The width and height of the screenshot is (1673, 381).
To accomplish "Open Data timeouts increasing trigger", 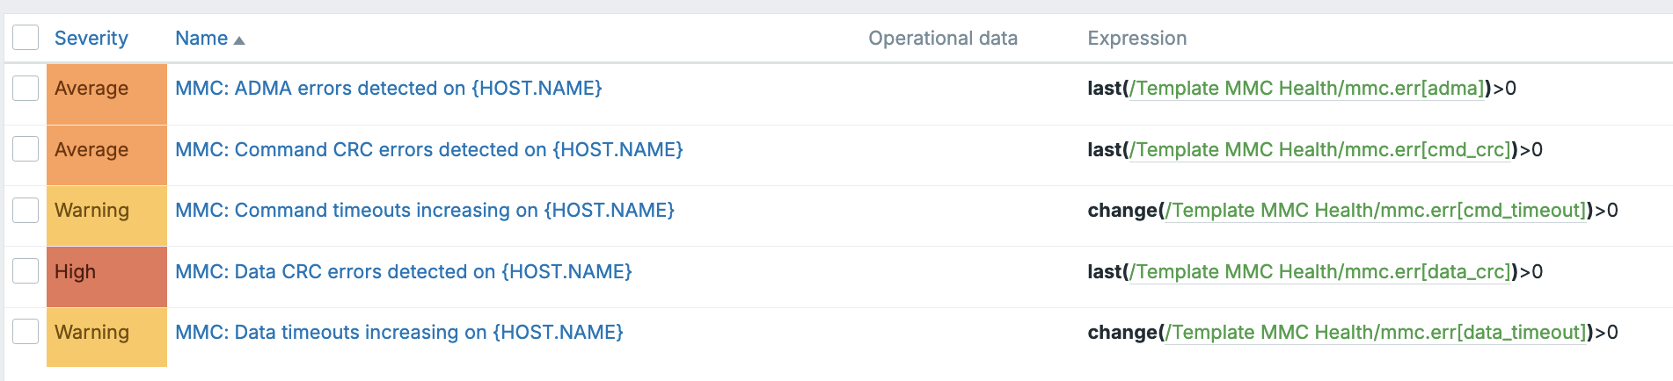I will 398,332.
